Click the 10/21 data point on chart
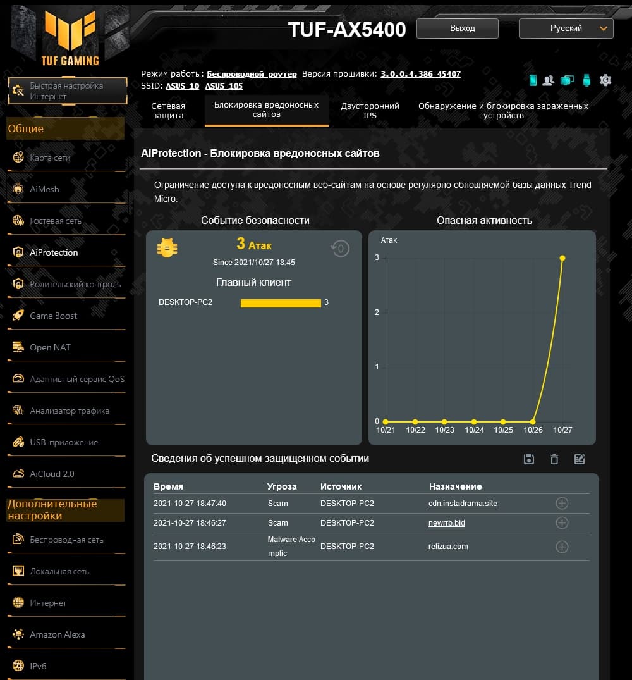 click(x=386, y=421)
